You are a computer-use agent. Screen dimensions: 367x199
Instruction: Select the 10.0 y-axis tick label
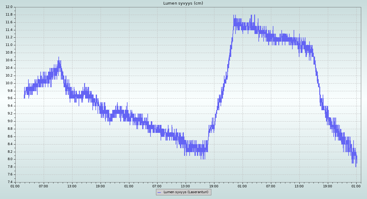tap(9, 83)
